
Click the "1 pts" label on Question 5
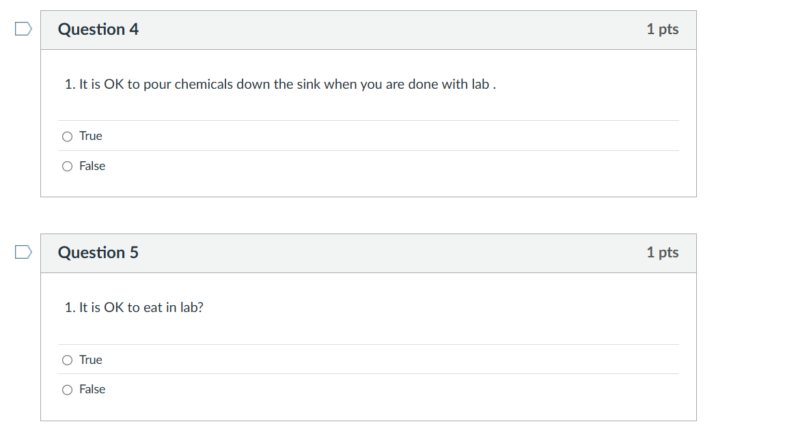click(x=662, y=253)
